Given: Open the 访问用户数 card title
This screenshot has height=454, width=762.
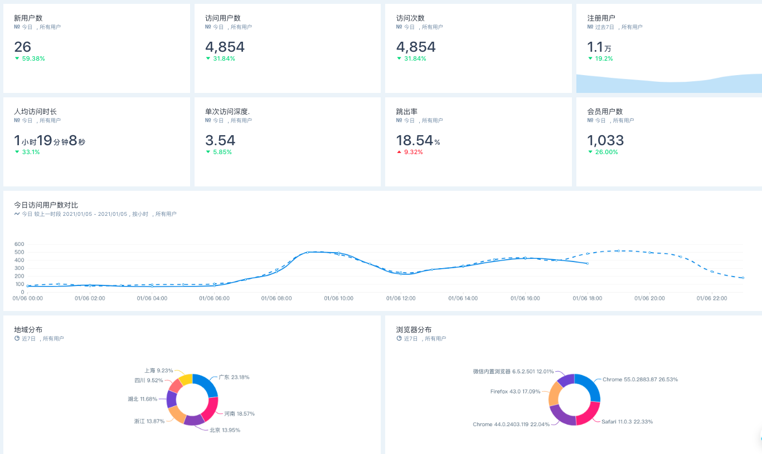Looking at the screenshot, I should (223, 18).
